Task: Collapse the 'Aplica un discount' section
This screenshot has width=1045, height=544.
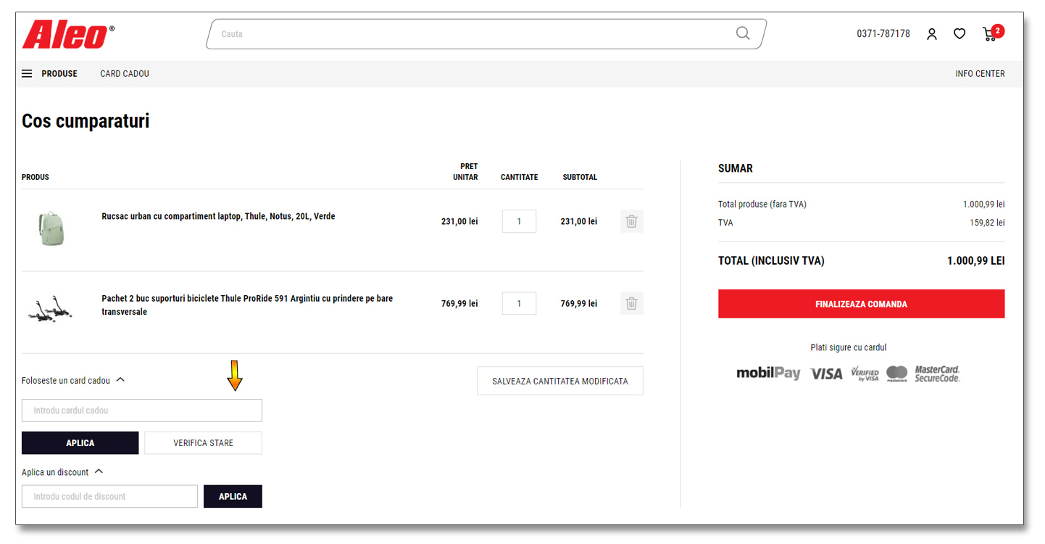Action: pyautogui.click(x=99, y=471)
